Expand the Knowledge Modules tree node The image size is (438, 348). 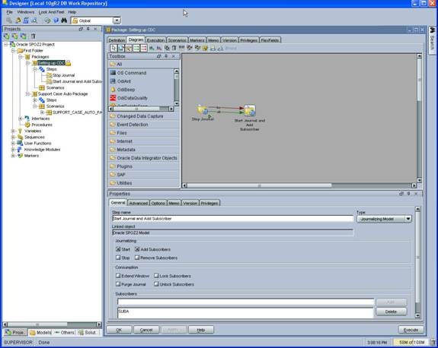(x=13, y=150)
